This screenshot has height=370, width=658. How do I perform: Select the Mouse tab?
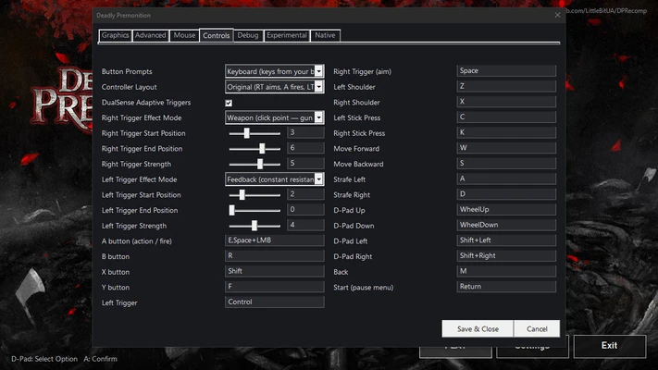click(184, 36)
